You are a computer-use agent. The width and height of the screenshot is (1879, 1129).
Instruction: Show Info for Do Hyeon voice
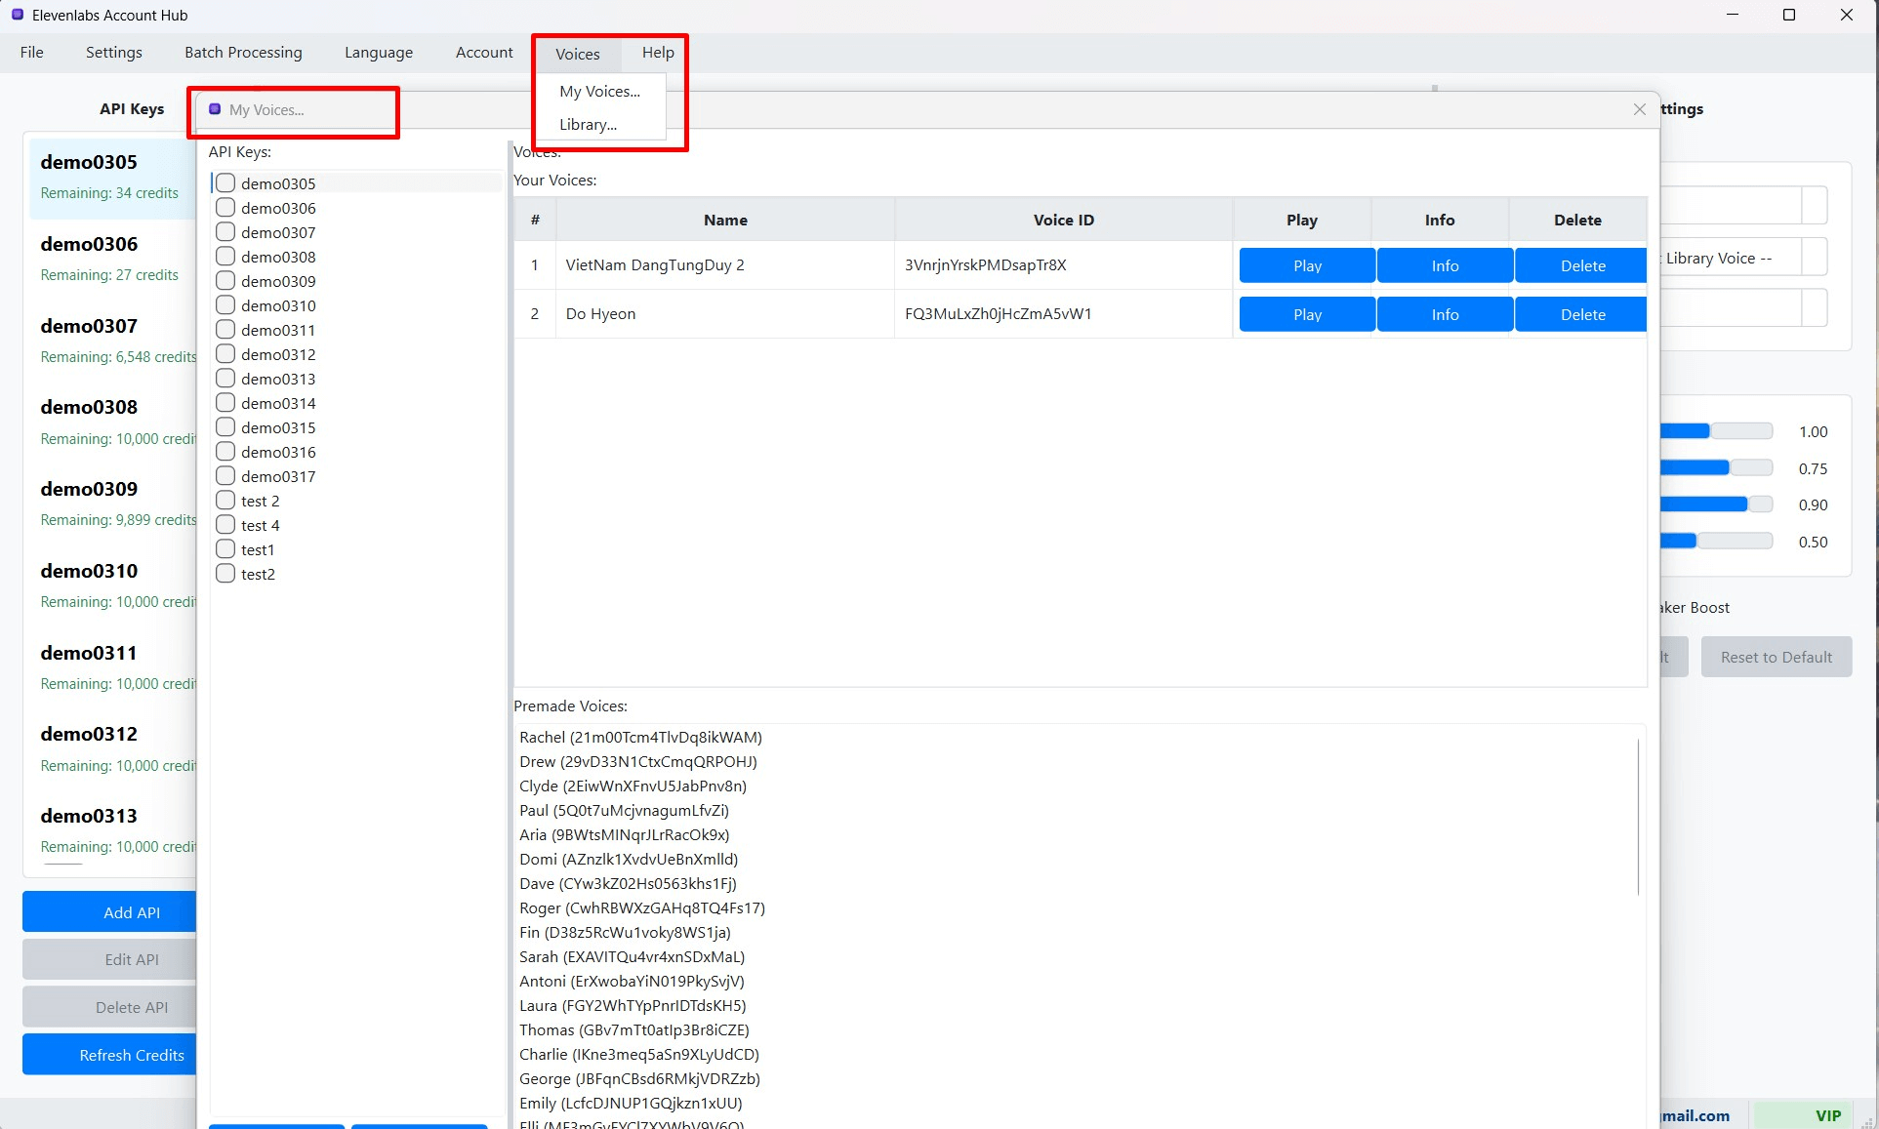pyautogui.click(x=1445, y=314)
